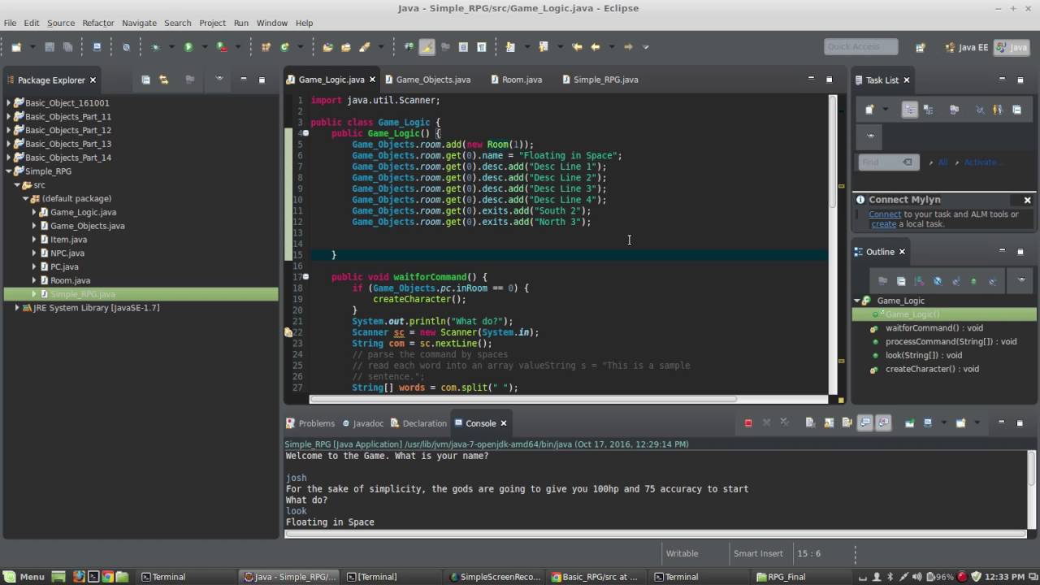Click the Search flashlight toolbar icon

tap(365, 47)
